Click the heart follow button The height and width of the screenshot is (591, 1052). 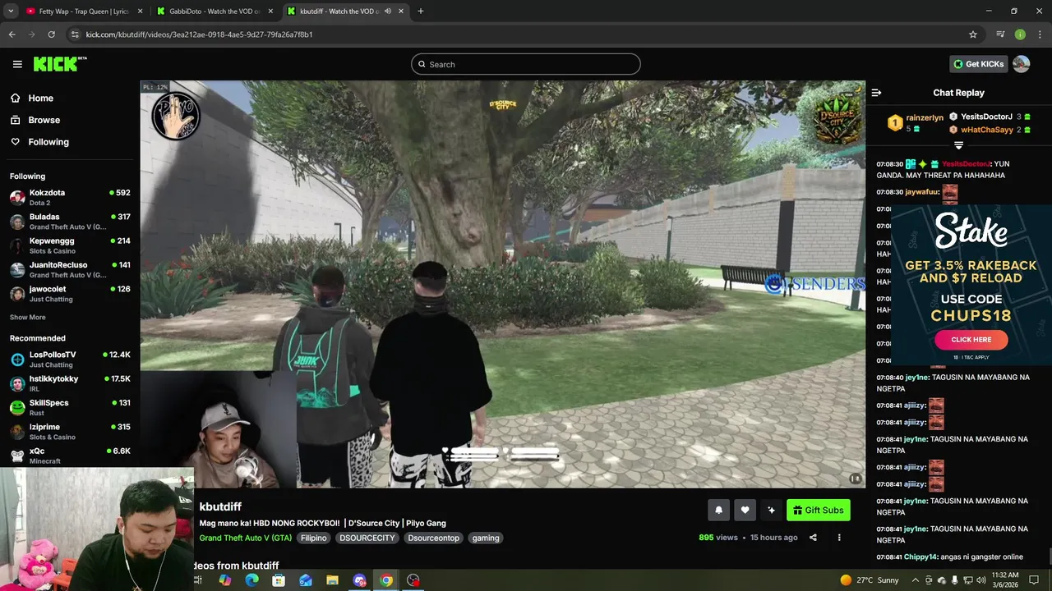[x=745, y=510]
